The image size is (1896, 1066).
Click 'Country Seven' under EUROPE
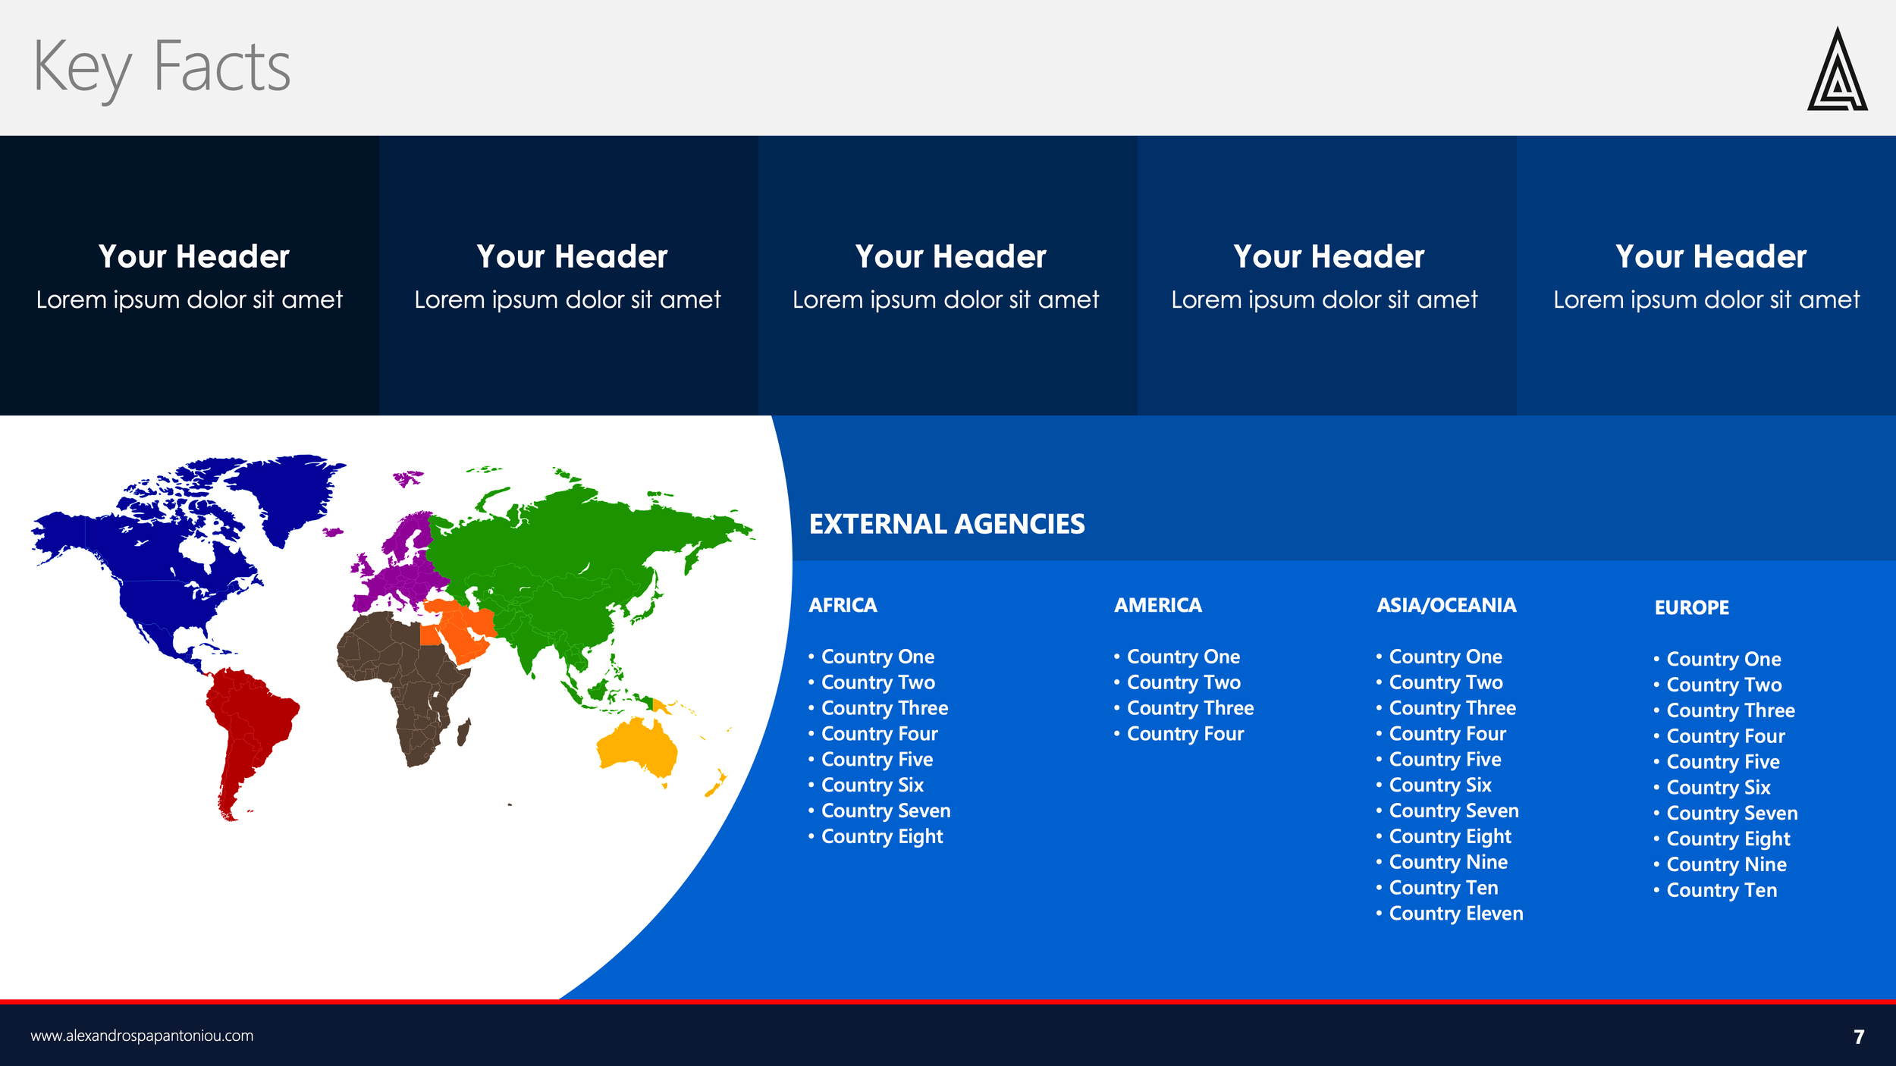(1732, 814)
